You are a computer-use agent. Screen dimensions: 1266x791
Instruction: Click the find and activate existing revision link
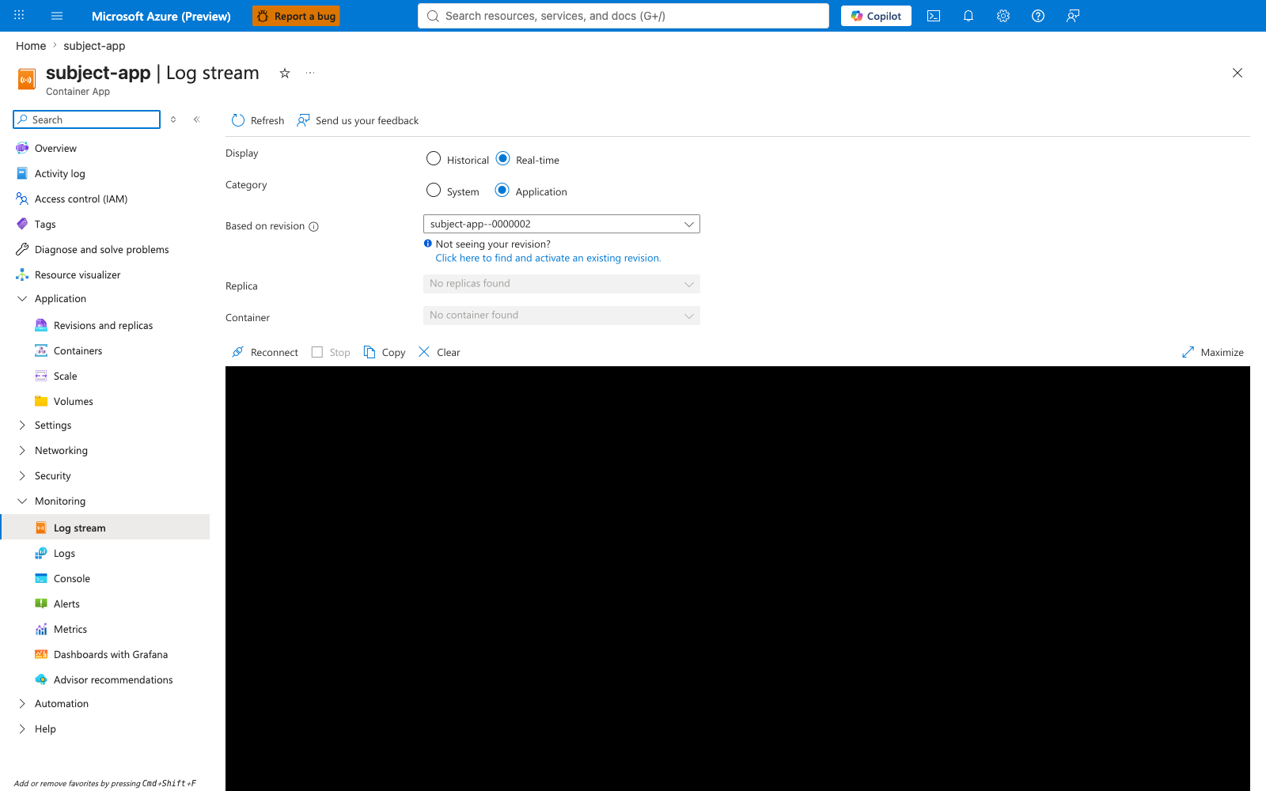[x=548, y=258]
